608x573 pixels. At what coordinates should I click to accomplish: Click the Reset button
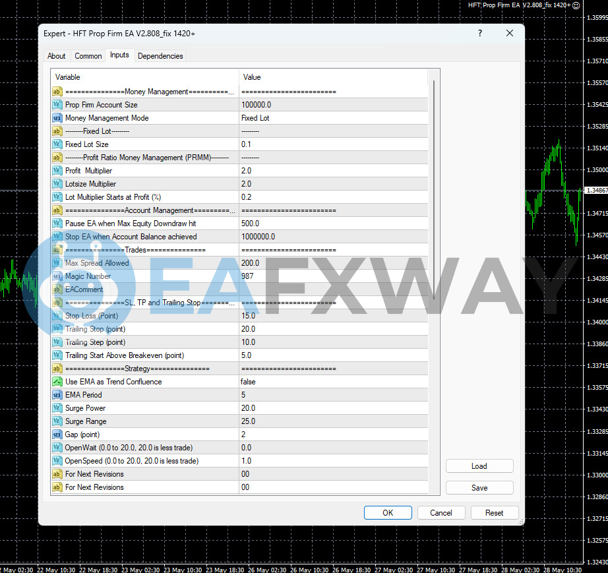(494, 512)
